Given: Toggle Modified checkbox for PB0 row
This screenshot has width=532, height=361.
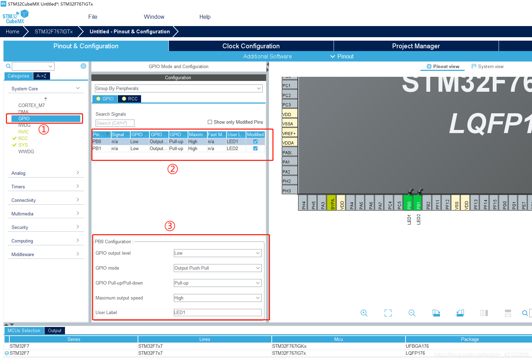Looking at the screenshot, I should coord(255,141).
